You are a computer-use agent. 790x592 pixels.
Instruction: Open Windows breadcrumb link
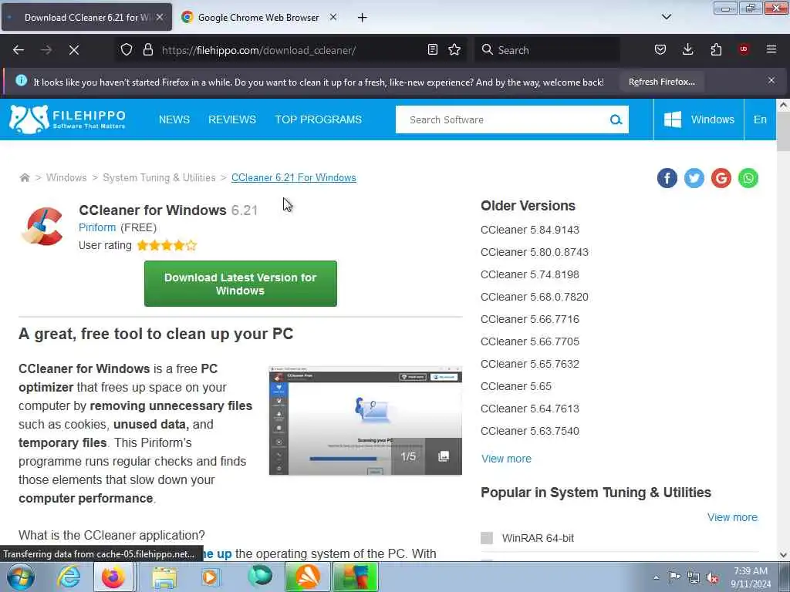[66, 178]
